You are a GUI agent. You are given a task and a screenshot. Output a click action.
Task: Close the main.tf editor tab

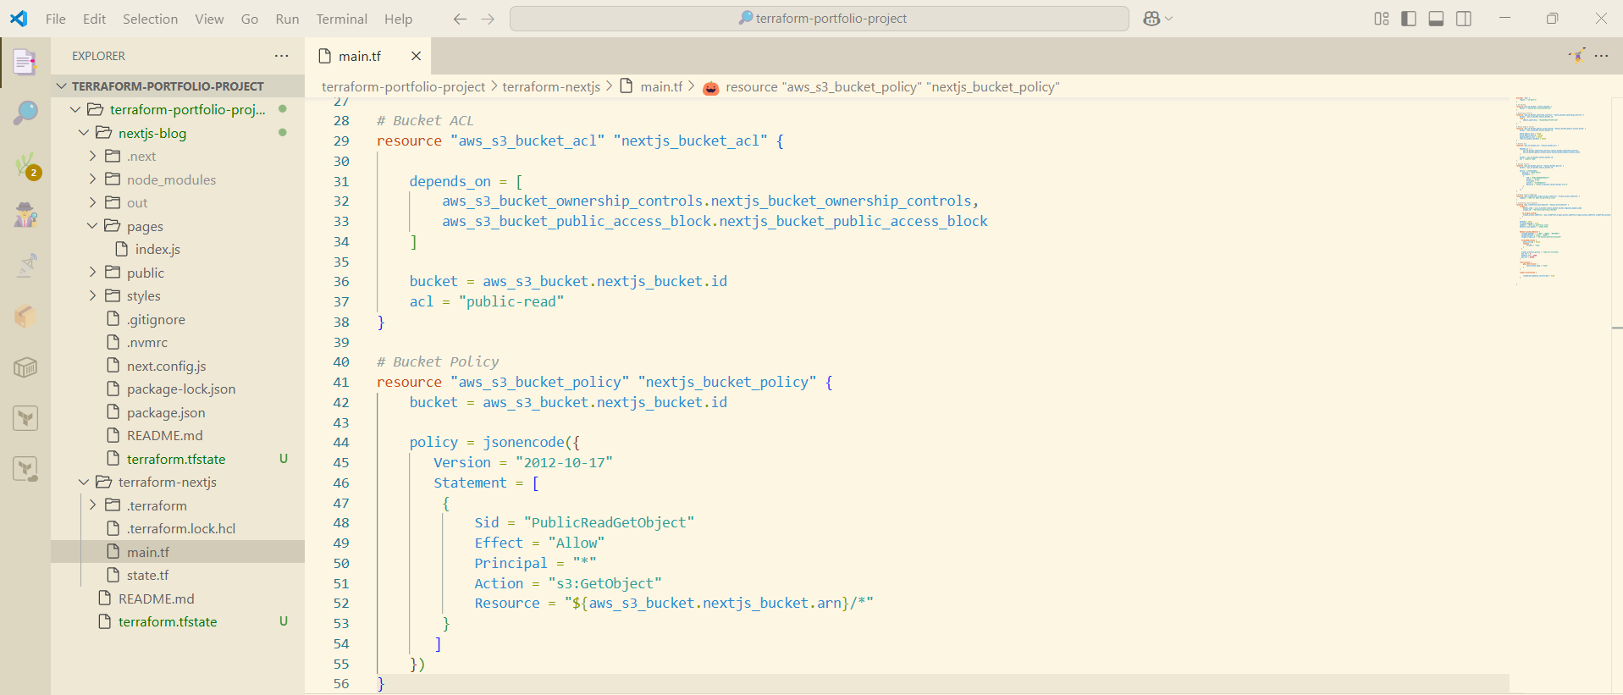416,56
